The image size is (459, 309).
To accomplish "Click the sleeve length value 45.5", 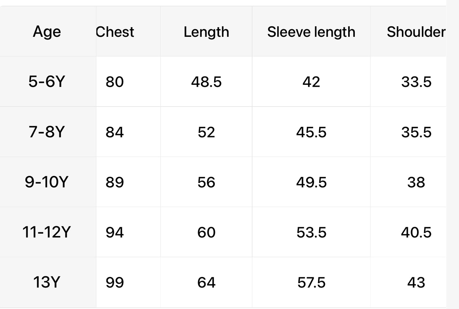I will [x=311, y=132].
